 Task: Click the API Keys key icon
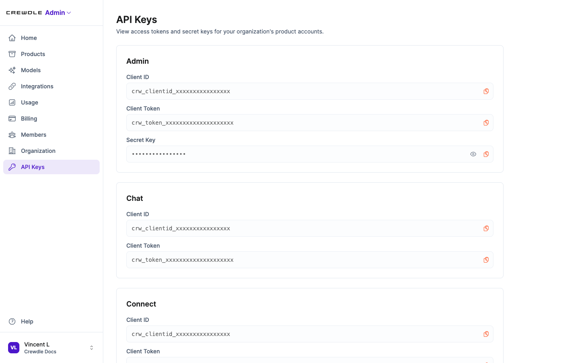click(x=12, y=167)
